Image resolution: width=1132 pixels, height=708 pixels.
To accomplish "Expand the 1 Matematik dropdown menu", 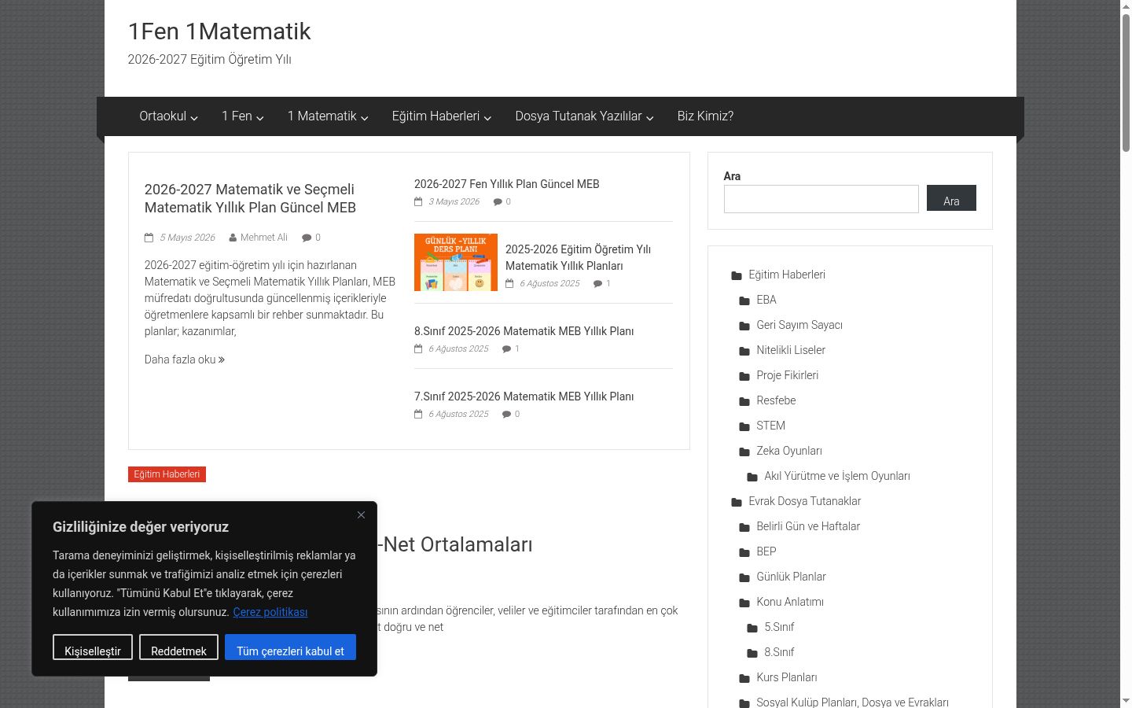I will coord(328,116).
